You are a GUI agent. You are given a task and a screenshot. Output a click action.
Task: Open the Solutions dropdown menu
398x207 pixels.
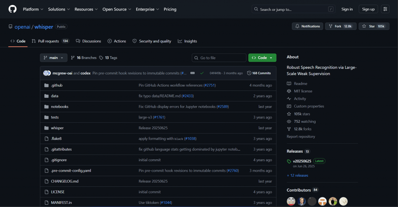[x=59, y=9]
